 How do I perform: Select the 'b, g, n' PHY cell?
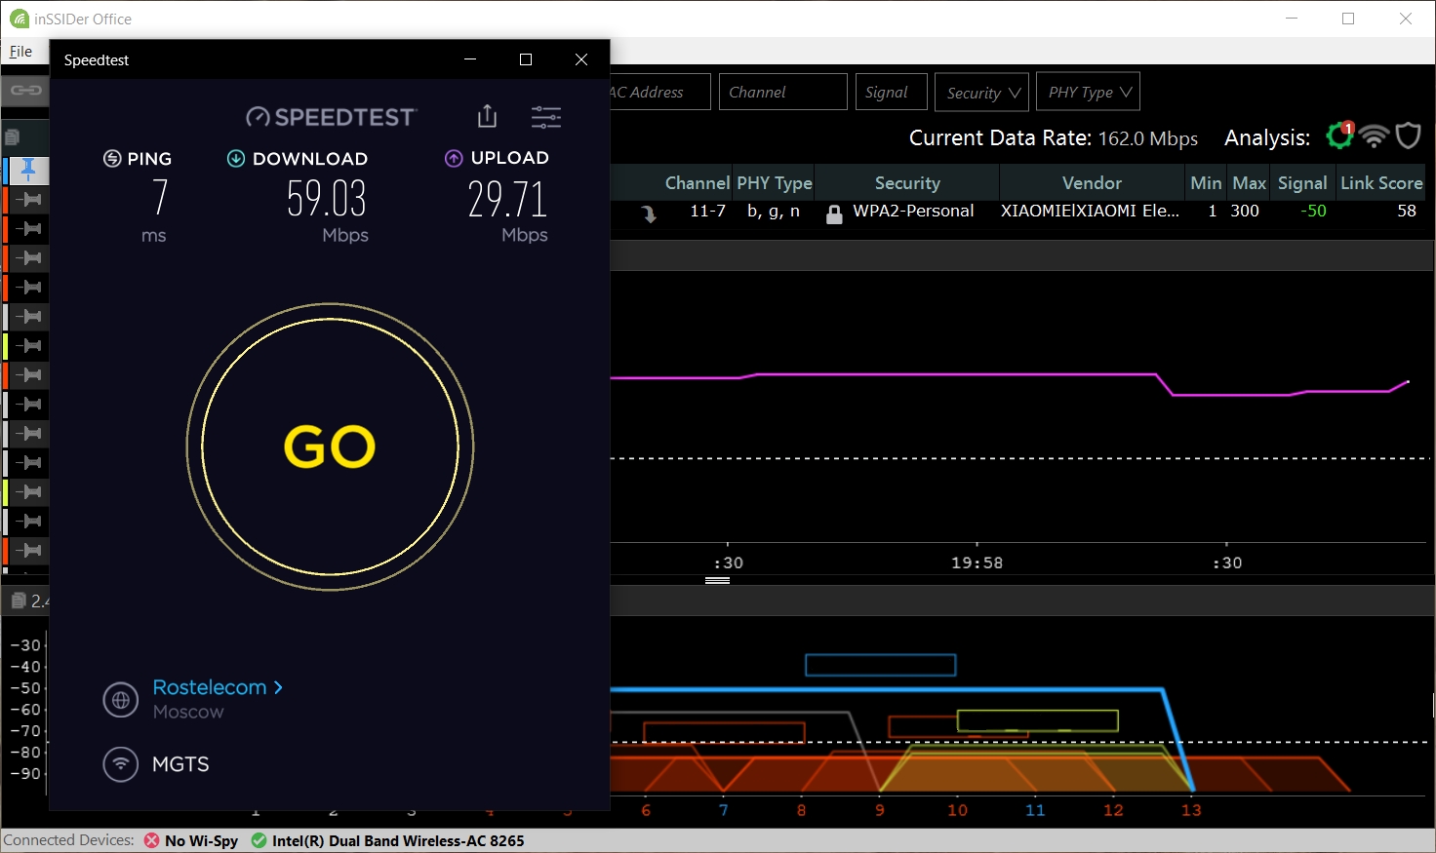[774, 212]
